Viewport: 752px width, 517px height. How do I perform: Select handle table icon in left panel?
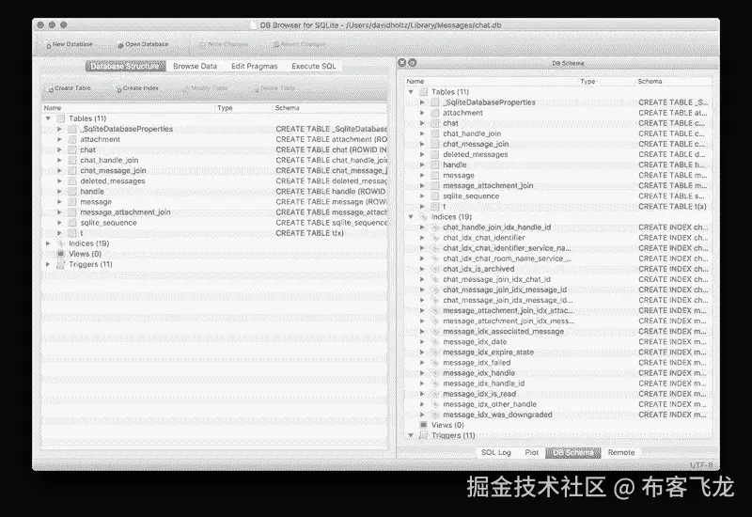coord(72,192)
